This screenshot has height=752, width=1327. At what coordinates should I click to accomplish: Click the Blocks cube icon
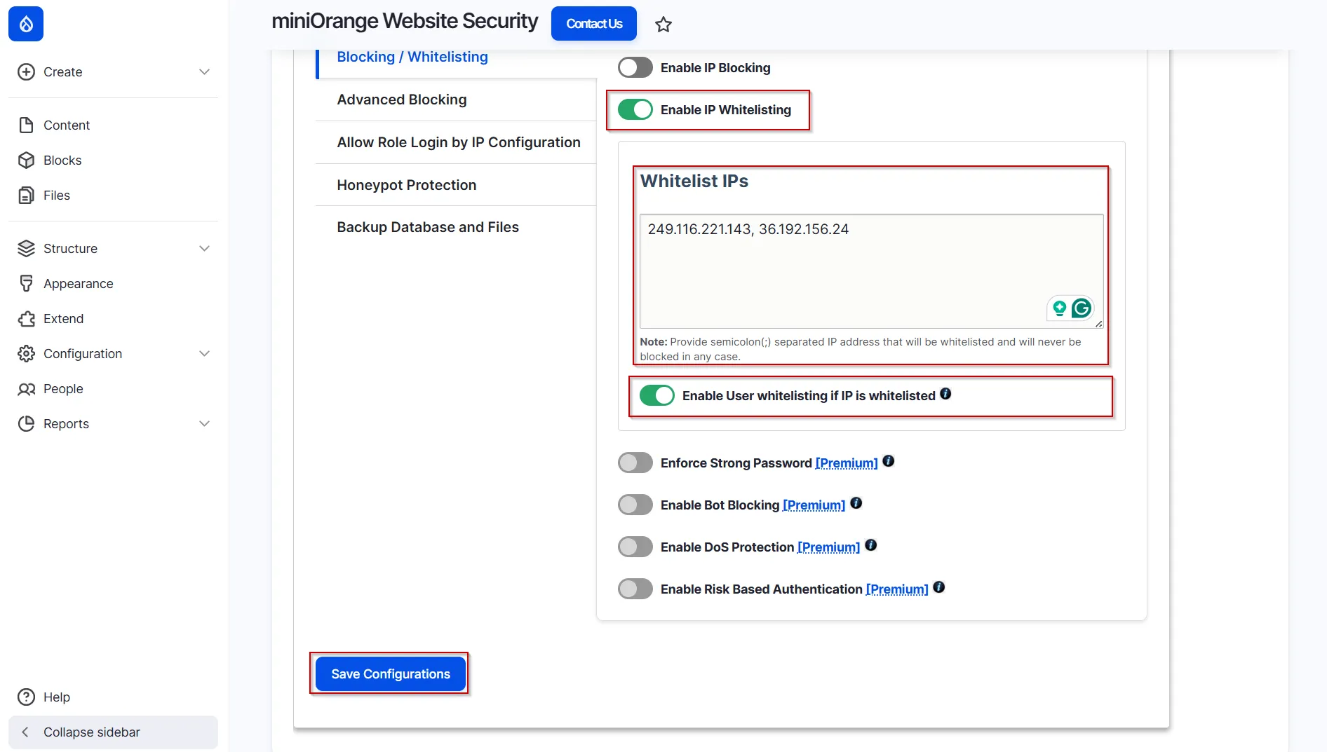pyautogui.click(x=26, y=160)
